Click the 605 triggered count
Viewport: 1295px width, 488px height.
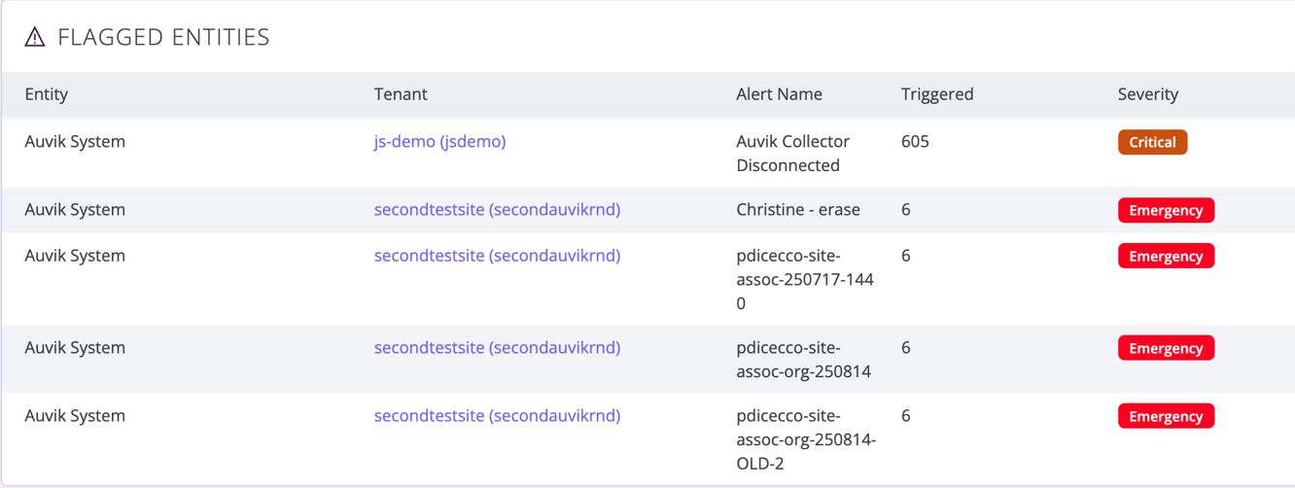pyautogui.click(x=915, y=142)
